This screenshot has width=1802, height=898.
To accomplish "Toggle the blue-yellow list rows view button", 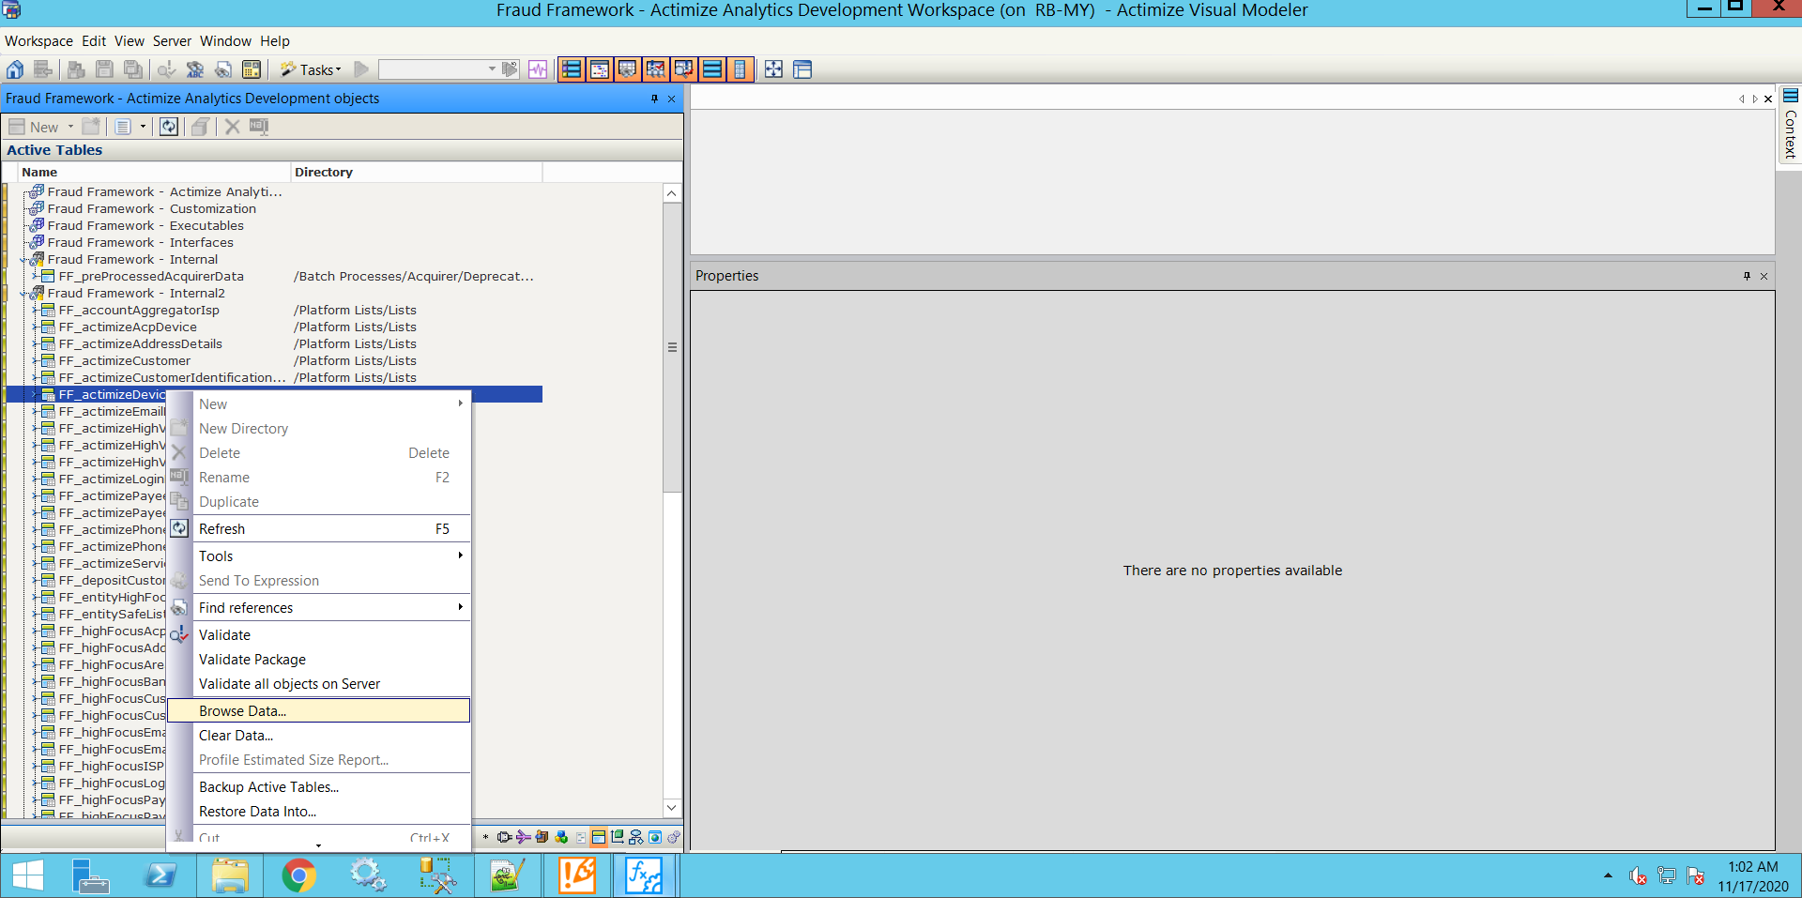I will [x=572, y=69].
